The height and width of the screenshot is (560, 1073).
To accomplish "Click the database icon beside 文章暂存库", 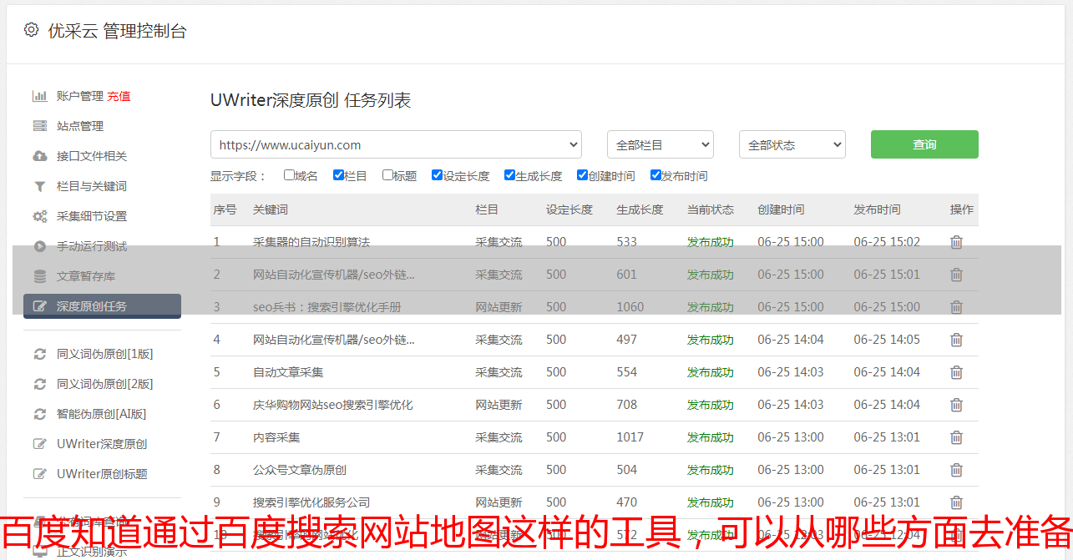I will (39, 276).
